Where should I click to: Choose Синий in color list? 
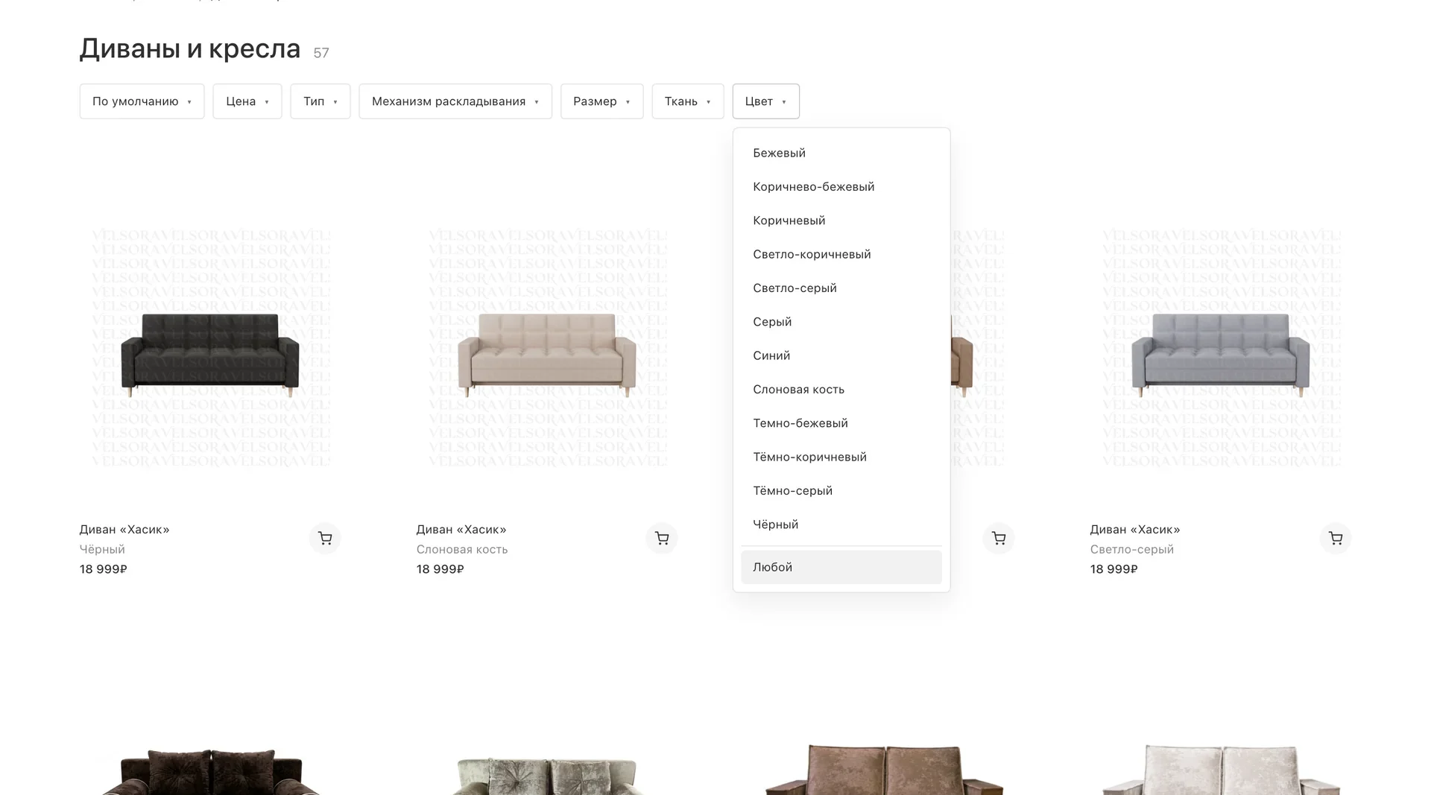tap(841, 355)
